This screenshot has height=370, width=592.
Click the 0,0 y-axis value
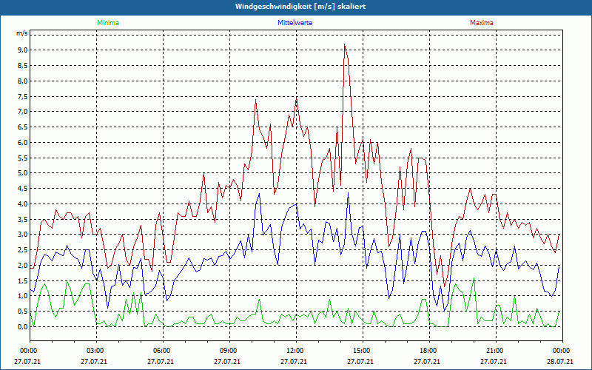pyautogui.click(x=23, y=327)
